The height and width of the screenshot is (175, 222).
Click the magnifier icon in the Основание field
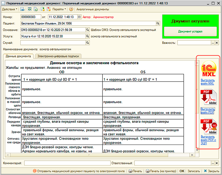pyautogui.click(x=88, y=30)
